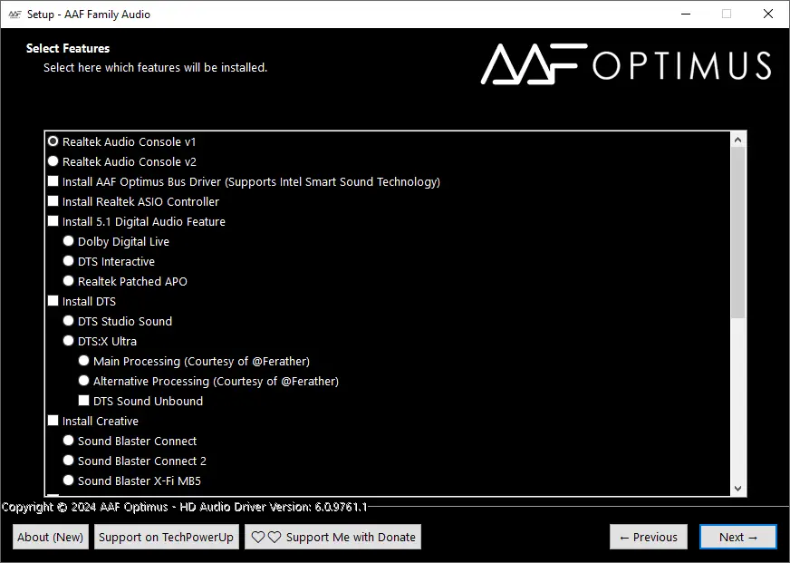
Task: Enable Install AAF Optimus Bus Driver checkbox
Action: click(53, 181)
